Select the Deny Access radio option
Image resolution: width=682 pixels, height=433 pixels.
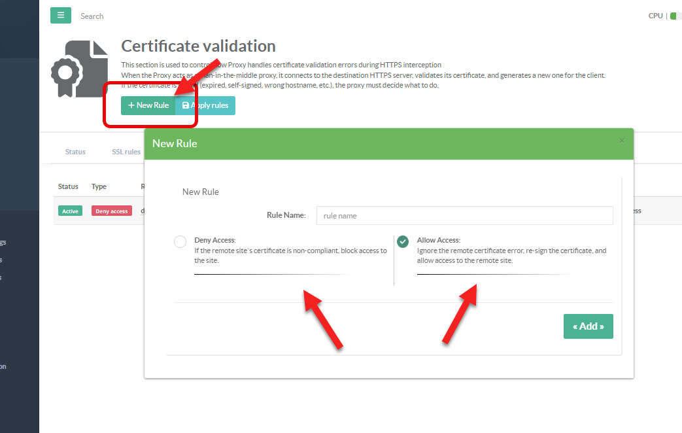point(180,241)
